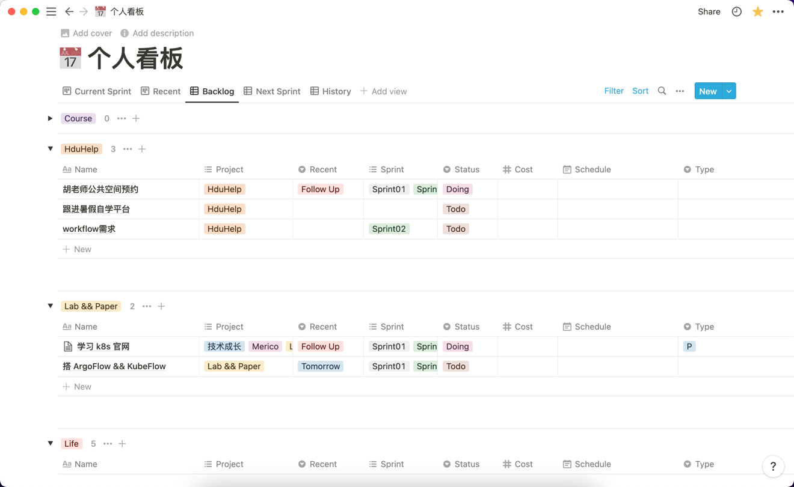Open the New button dropdown arrow
794x487 pixels.
pos(728,91)
